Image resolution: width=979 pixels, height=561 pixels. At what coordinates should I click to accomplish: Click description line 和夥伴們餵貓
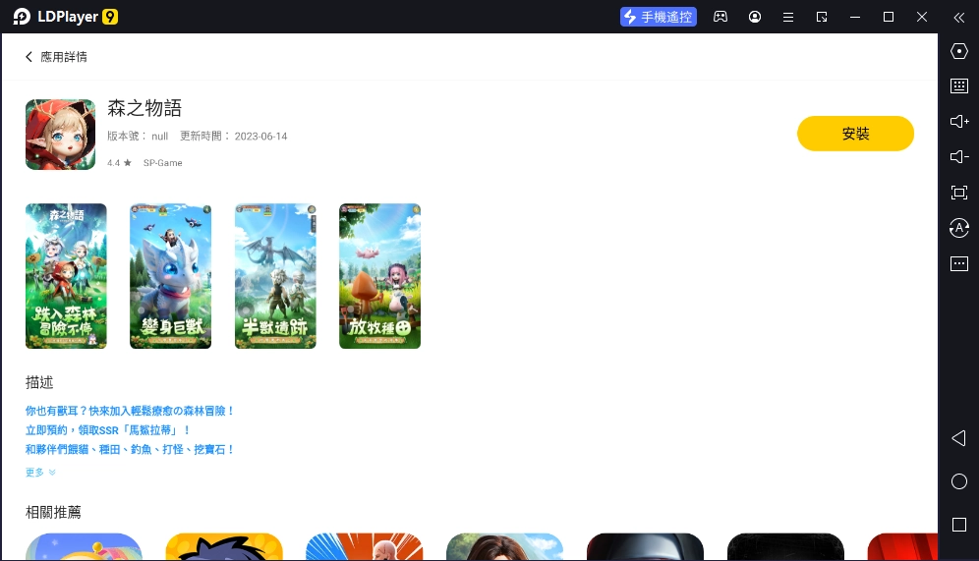(x=130, y=449)
